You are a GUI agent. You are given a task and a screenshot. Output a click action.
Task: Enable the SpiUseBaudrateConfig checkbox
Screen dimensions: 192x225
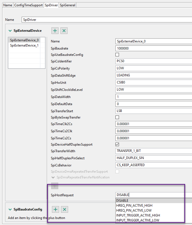coord(117,55)
